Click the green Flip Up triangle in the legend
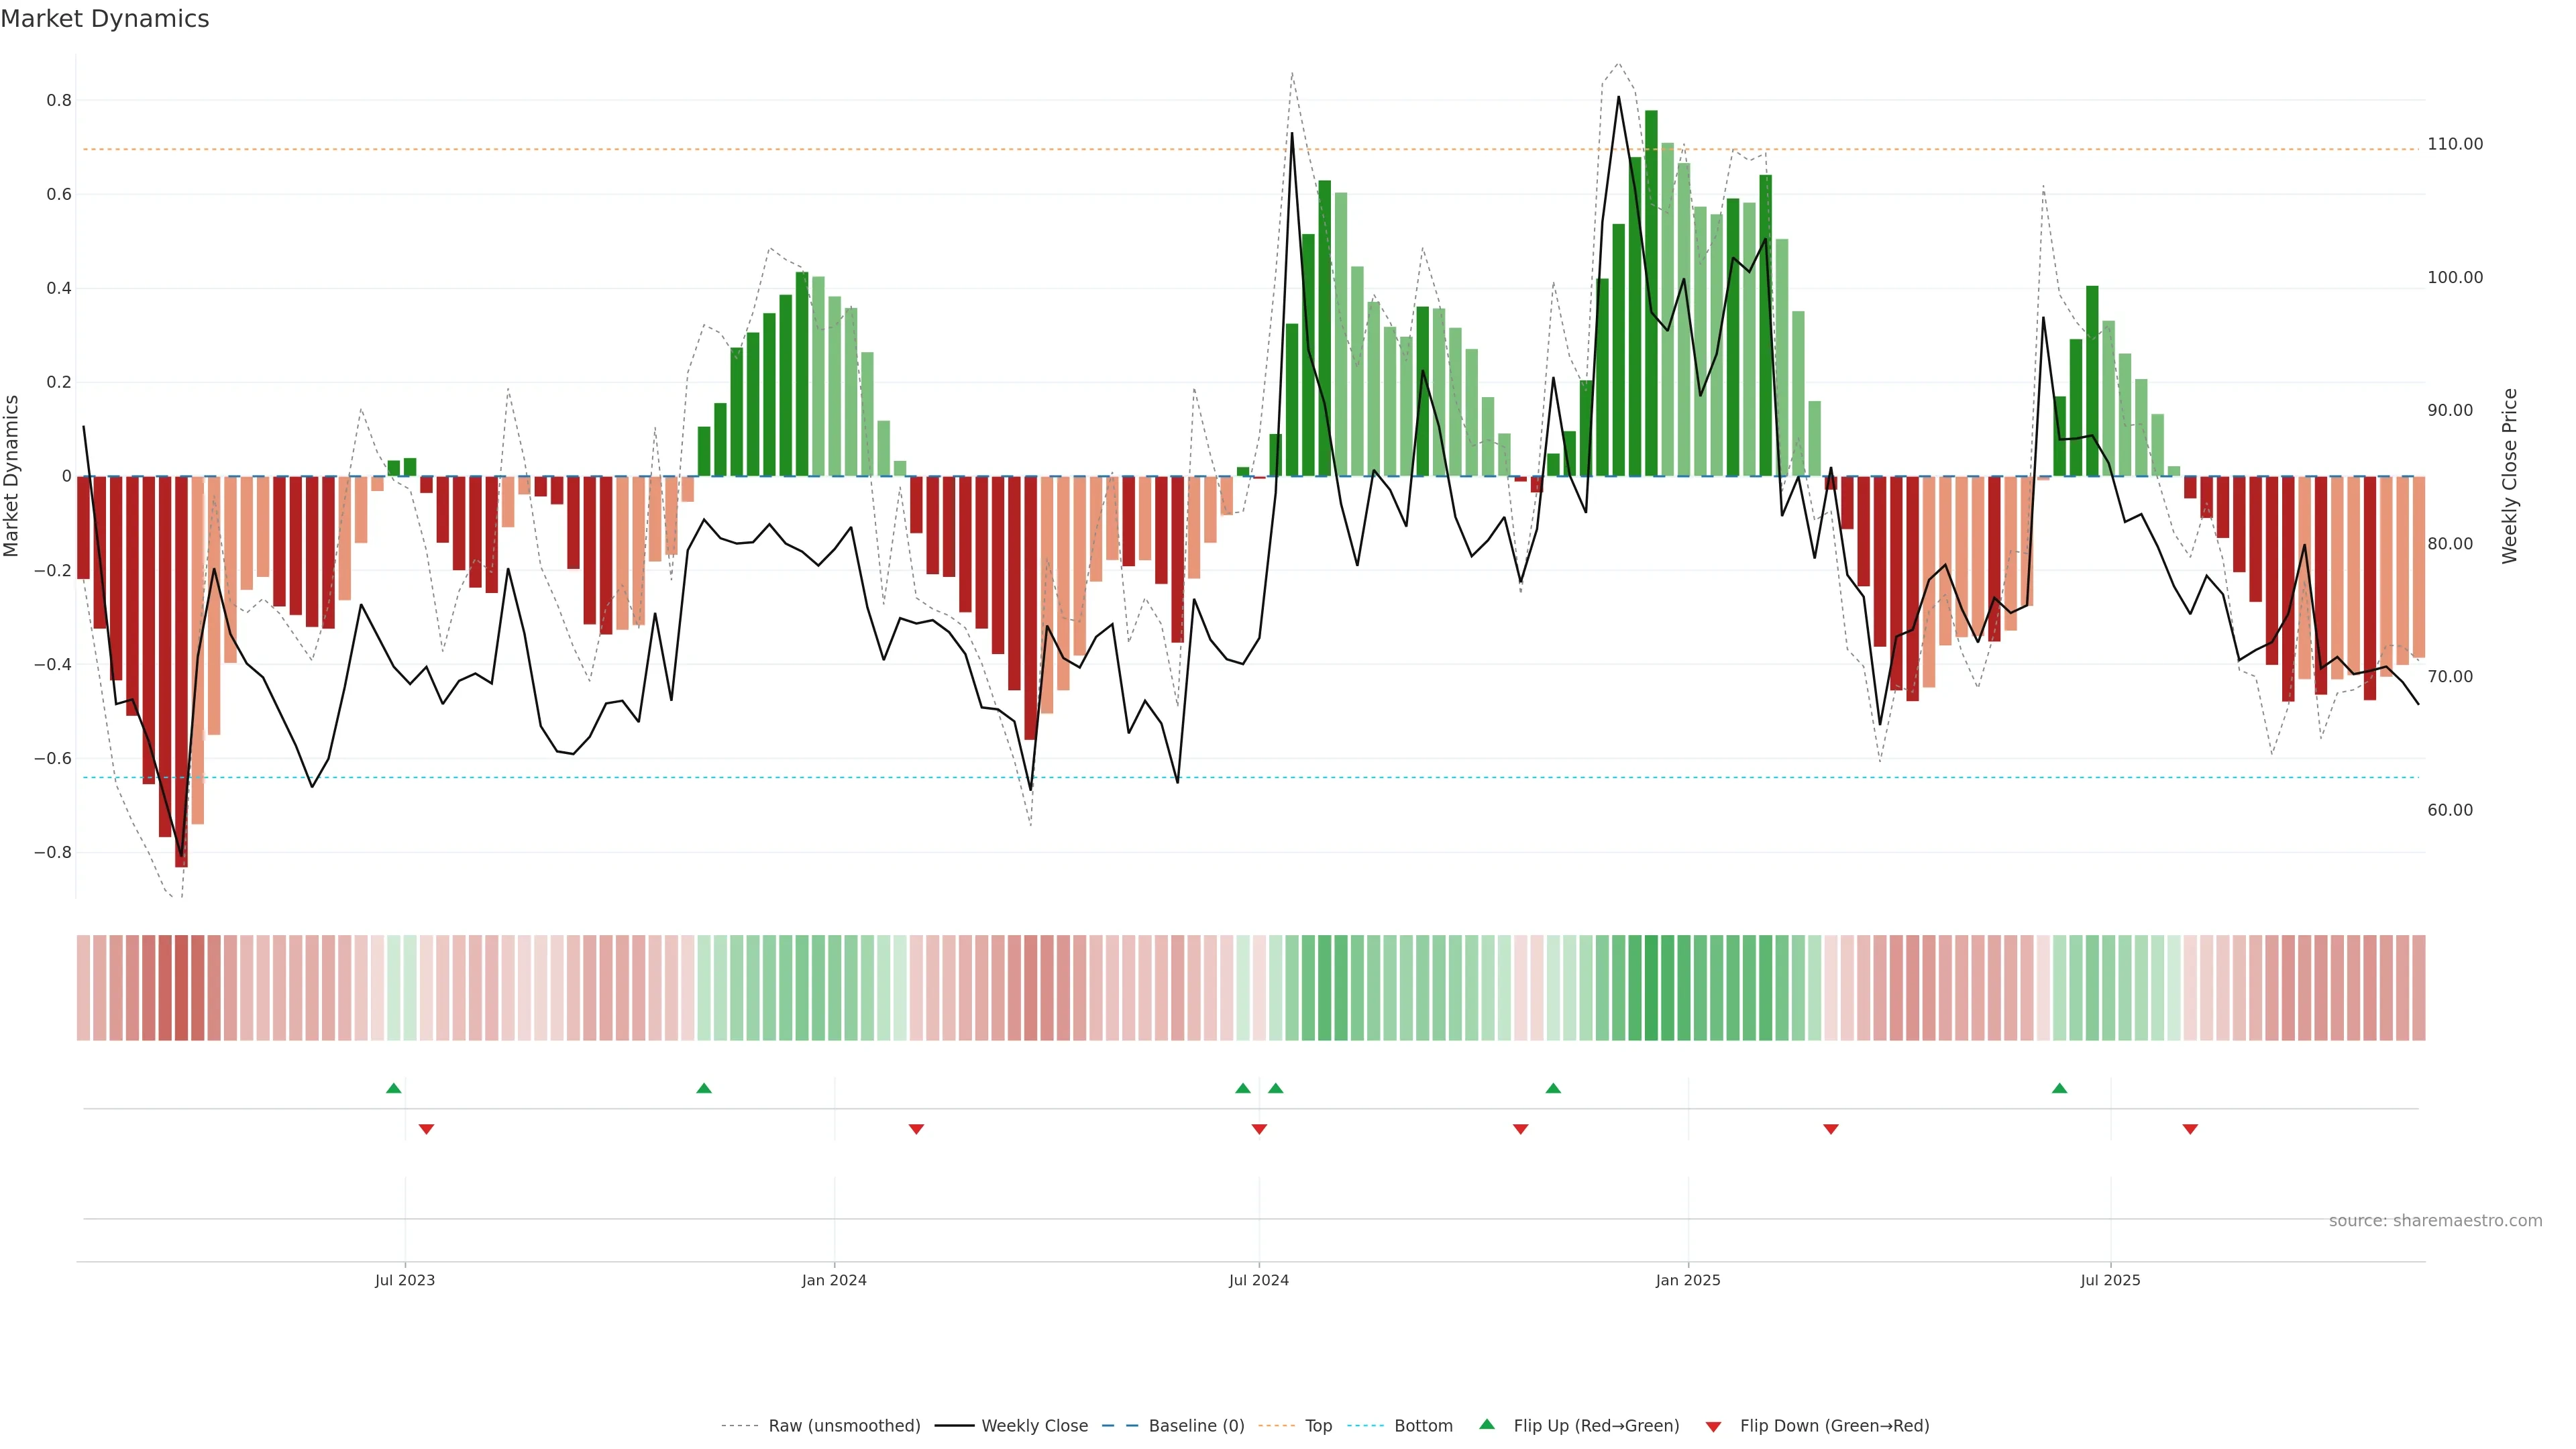This screenshot has width=2576, height=1449. coord(1487,1424)
